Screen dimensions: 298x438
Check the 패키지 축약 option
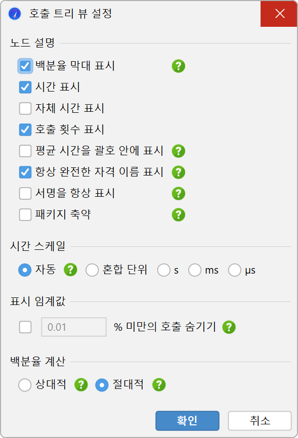25,214
